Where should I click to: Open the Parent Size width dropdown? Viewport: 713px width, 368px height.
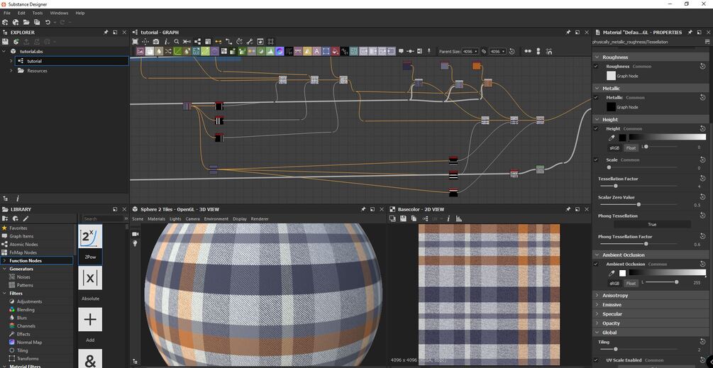470,51
